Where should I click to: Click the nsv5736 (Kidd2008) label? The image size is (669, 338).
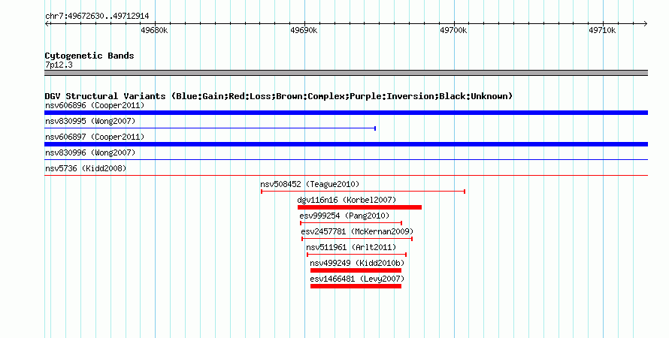pyautogui.click(x=86, y=168)
